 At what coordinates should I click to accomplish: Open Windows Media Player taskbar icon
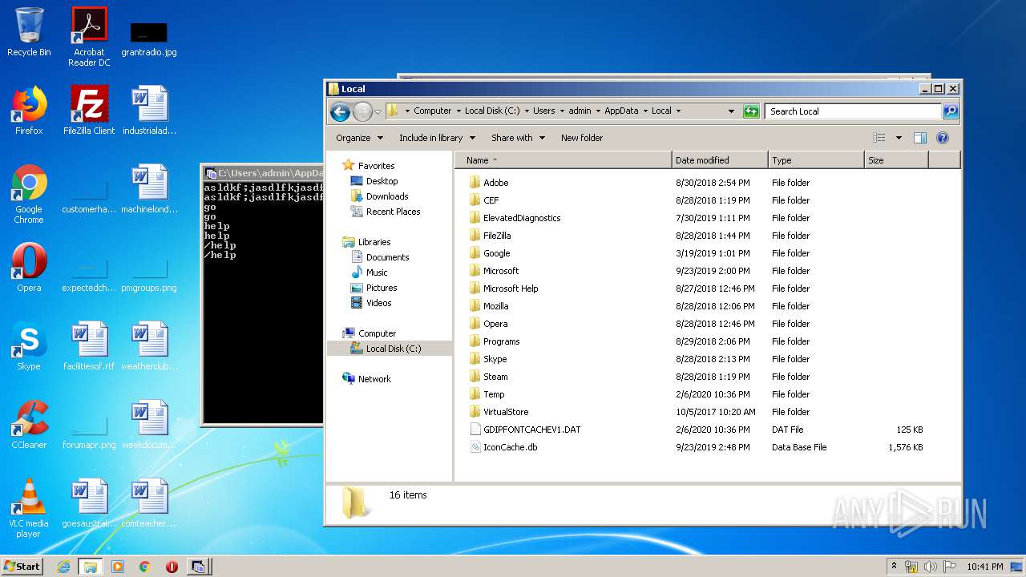(x=118, y=567)
